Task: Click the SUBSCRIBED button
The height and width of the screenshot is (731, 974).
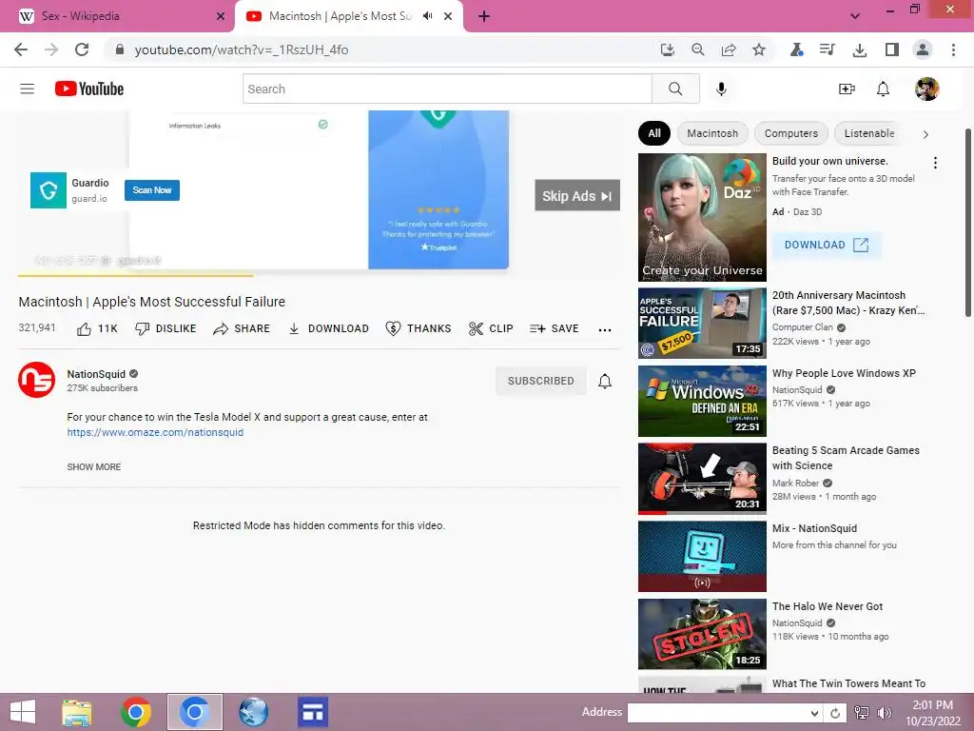Action: click(540, 381)
